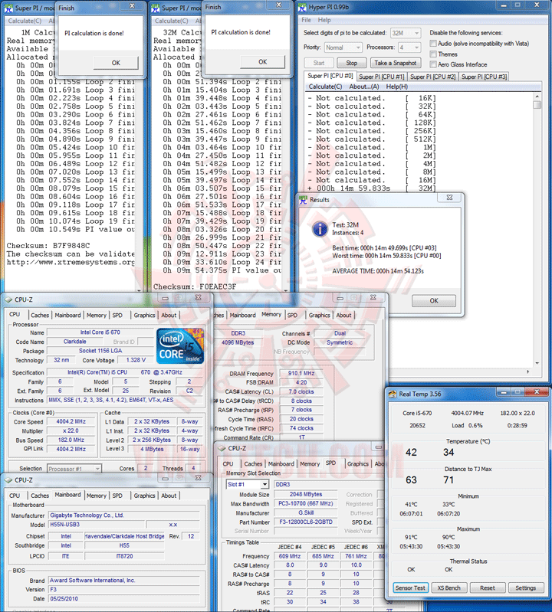Click Hyper PI title bar icon

(302, 7)
